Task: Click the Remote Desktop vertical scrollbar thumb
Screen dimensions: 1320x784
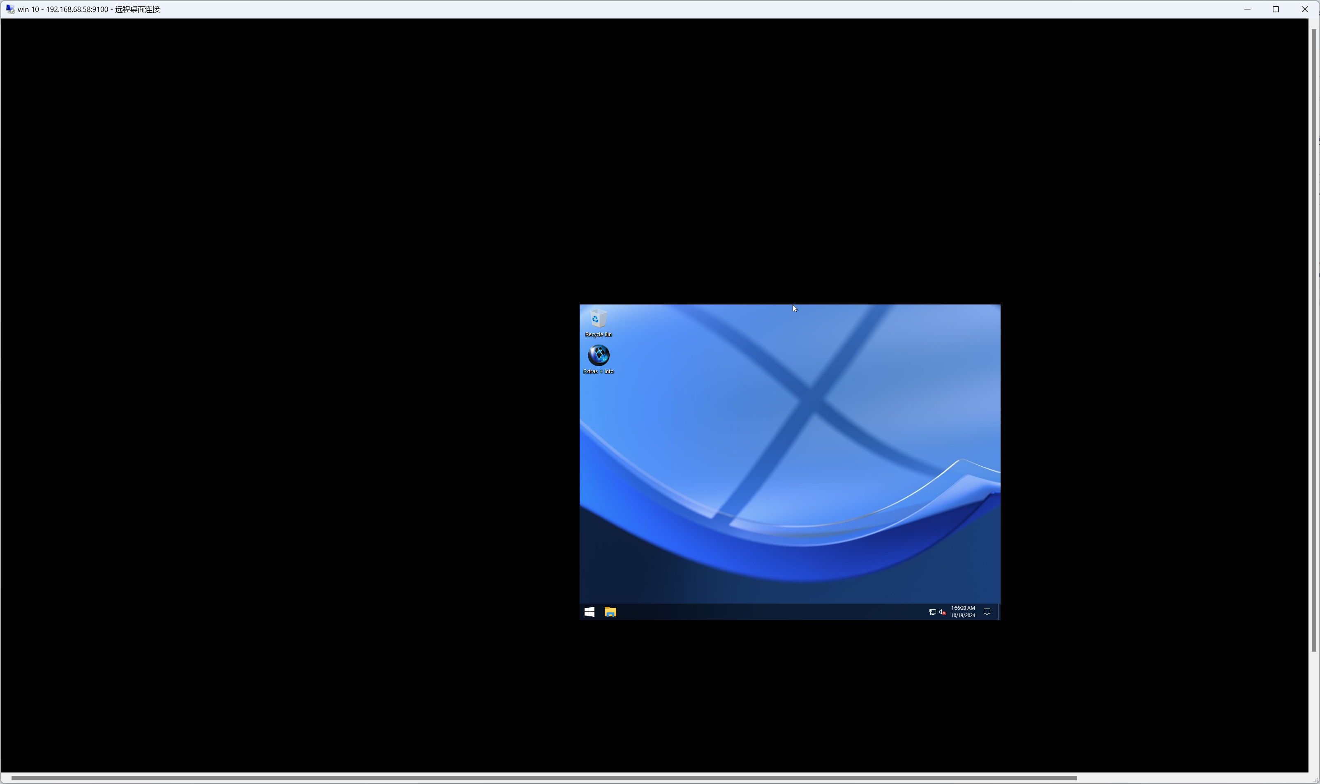Action: 1314,341
